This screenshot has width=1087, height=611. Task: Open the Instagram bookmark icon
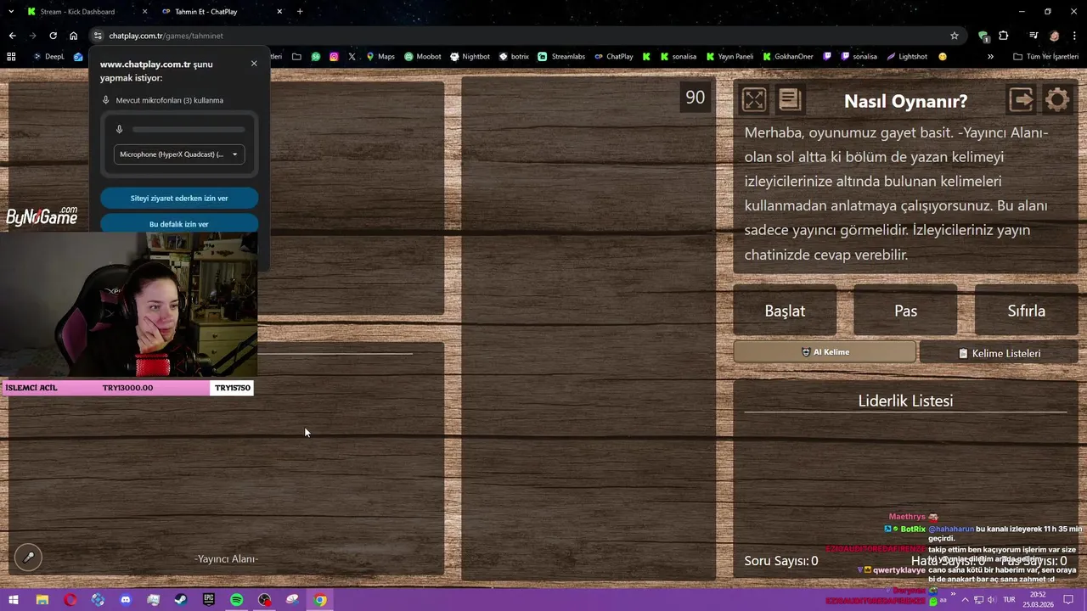point(334,57)
